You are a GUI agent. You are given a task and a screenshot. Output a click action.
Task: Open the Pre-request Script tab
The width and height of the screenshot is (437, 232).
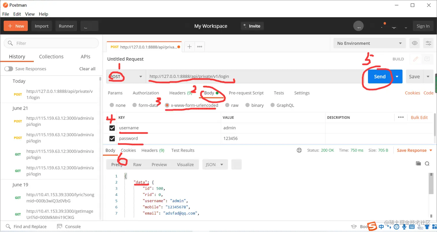(x=246, y=93)
